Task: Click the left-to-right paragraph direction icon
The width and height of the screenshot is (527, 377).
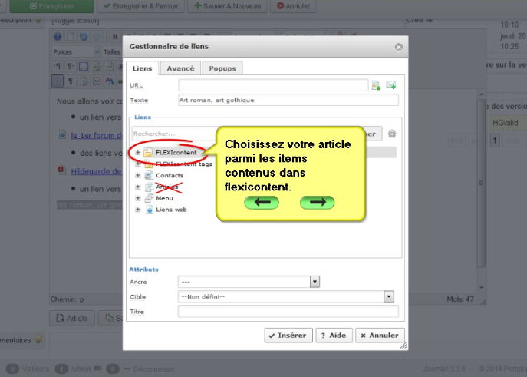Action: 58,66
